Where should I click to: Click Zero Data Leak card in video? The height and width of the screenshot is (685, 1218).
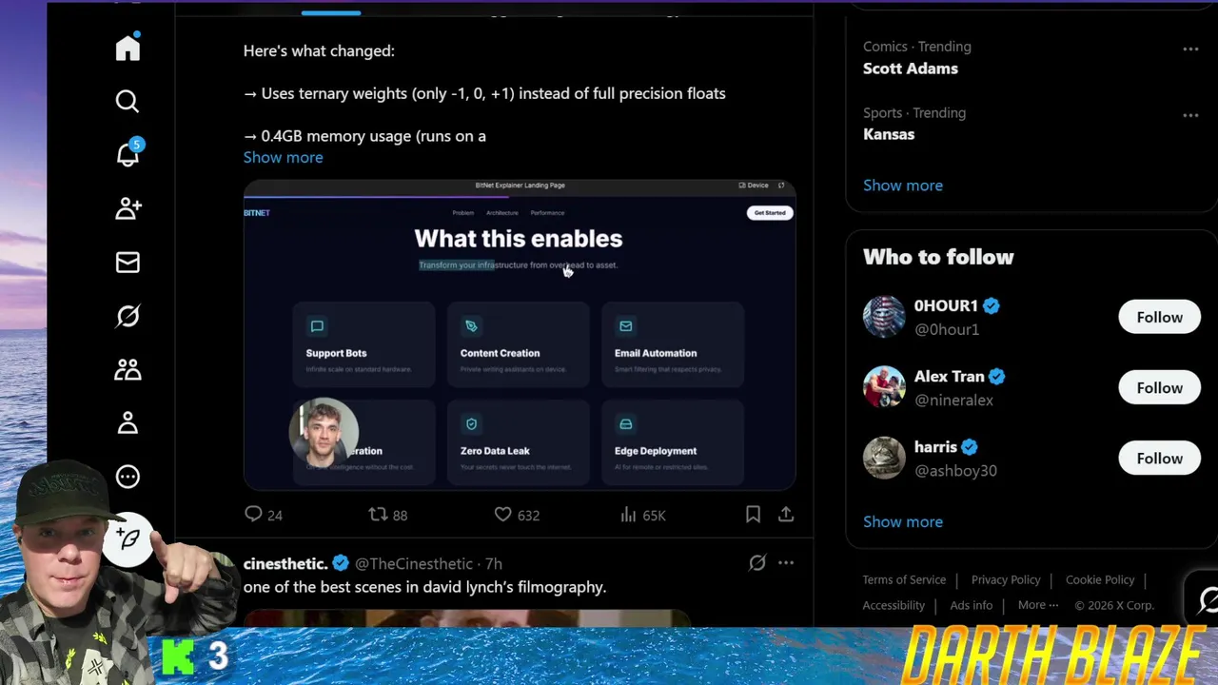(518, 441)
